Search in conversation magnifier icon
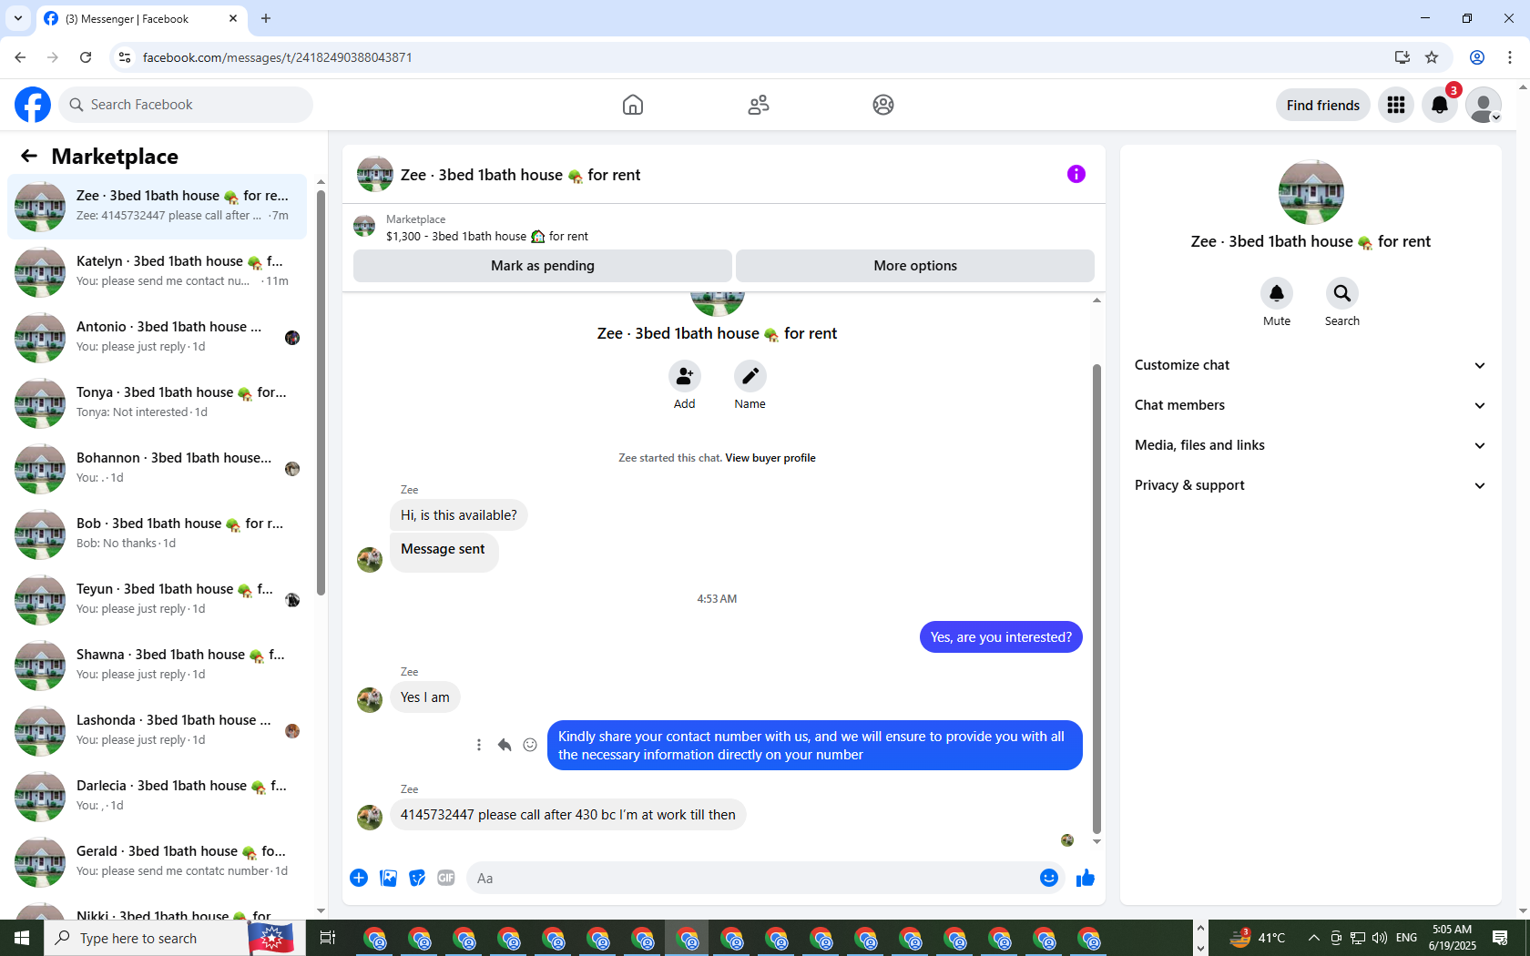Image resolution: width=1530 pixels, height=956 pixels. click(x=1342, y=293)
